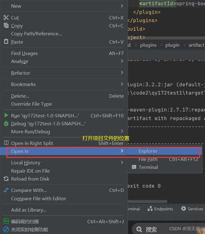Click the plugins breadcrumb item
Screen dimensions: 205x234
(x=148, y=45)
